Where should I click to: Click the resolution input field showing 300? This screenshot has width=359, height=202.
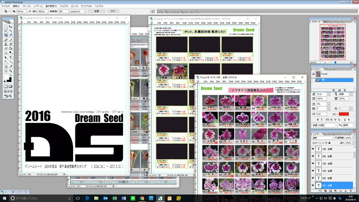tap(63, 11)
